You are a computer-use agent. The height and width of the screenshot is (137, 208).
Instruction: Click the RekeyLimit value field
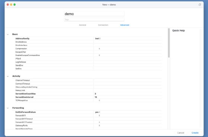(127, 90)
